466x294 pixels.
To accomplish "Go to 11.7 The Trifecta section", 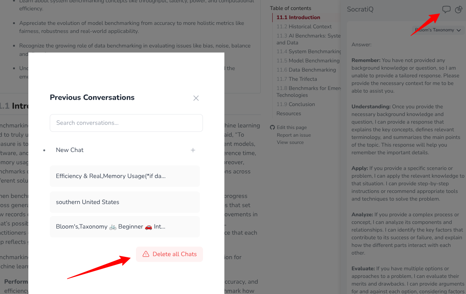I will [297, 79].
